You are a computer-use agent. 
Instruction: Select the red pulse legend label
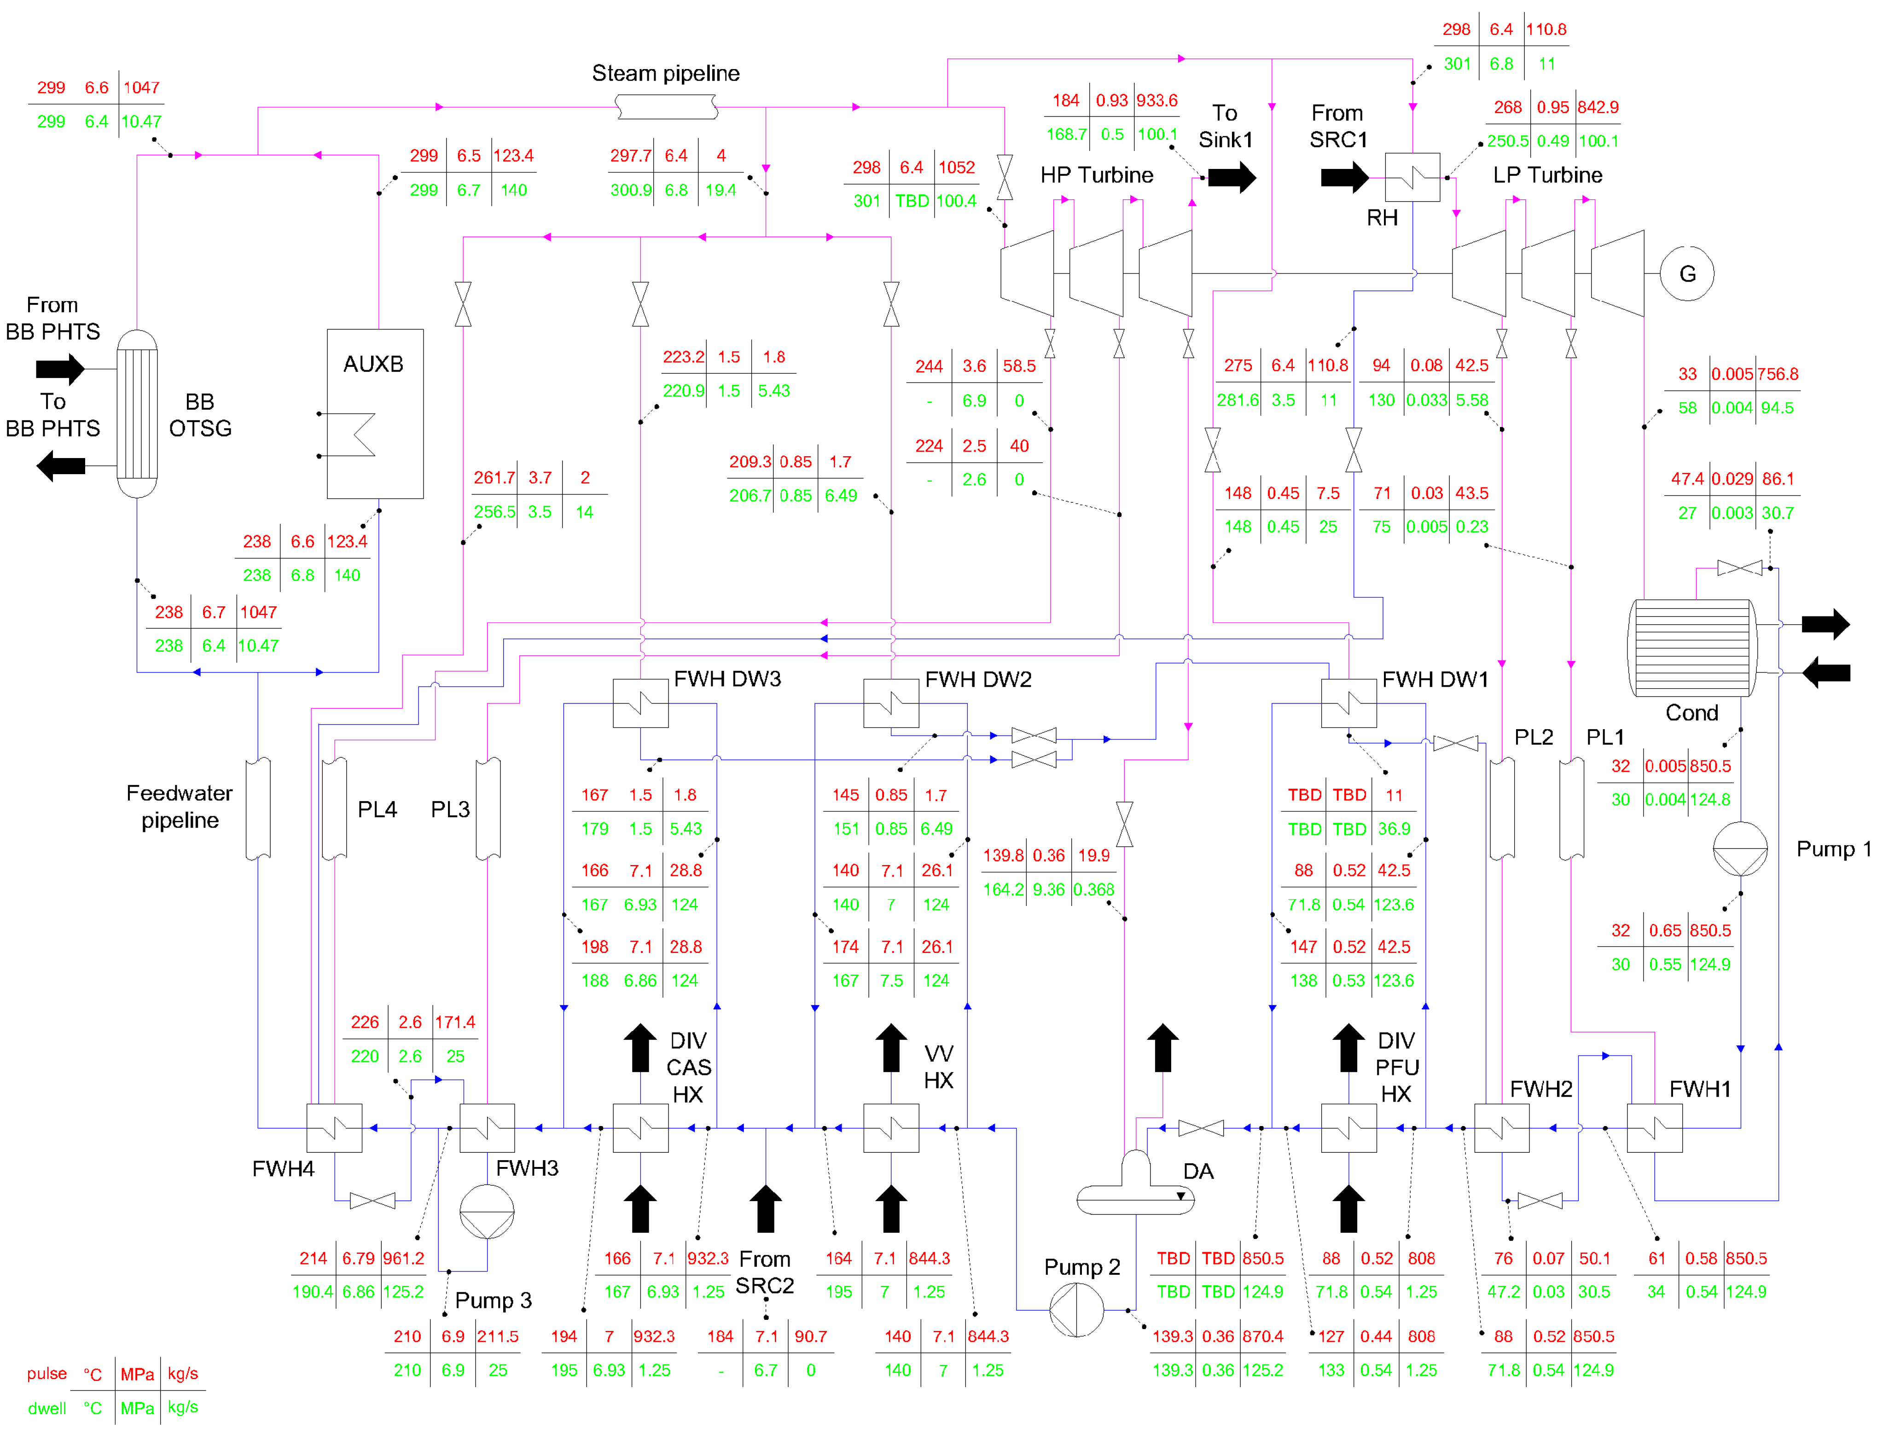(46, 1373)
